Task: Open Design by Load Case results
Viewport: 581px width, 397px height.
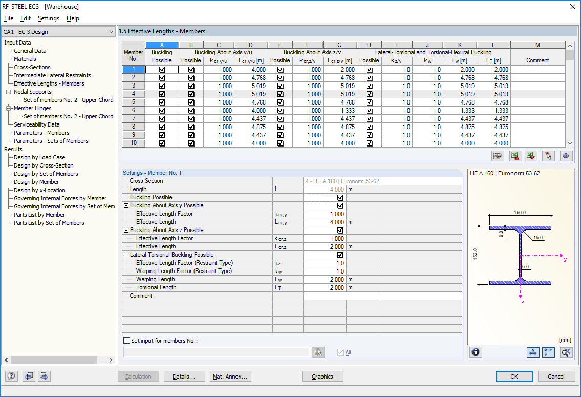Action: 39,157
